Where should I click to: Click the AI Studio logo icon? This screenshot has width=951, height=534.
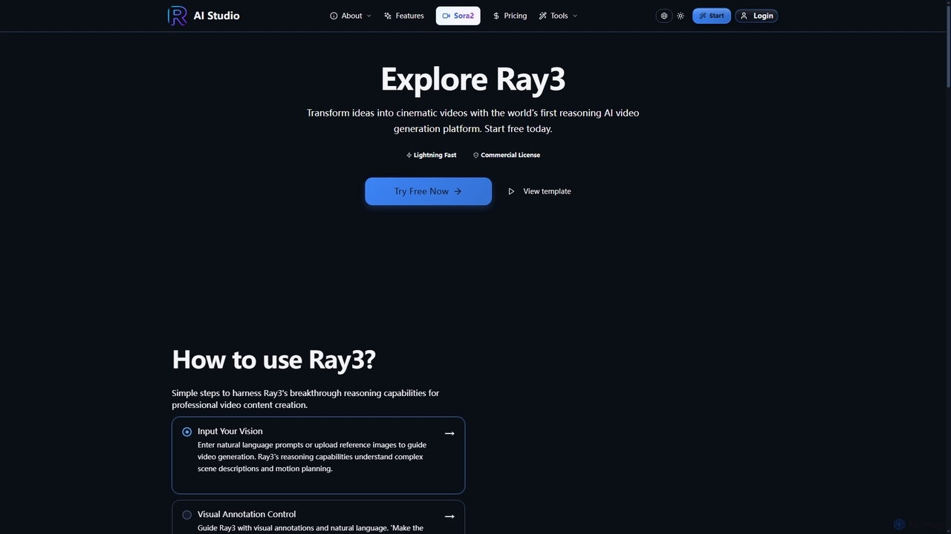pyautogui.click(x=177, y=16)
